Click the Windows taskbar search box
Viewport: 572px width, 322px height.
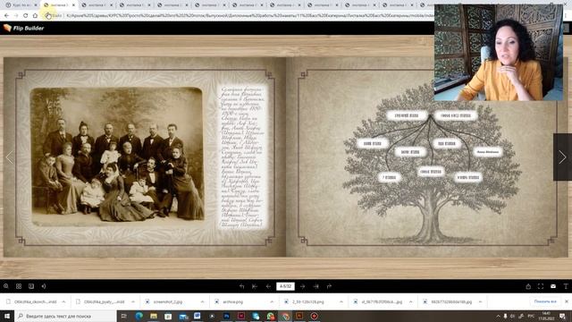coord(65,316)
